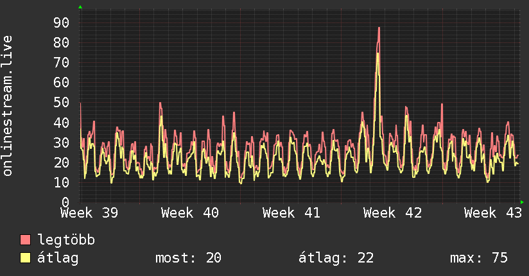Click the 80 y-axis value

point(62,43)
